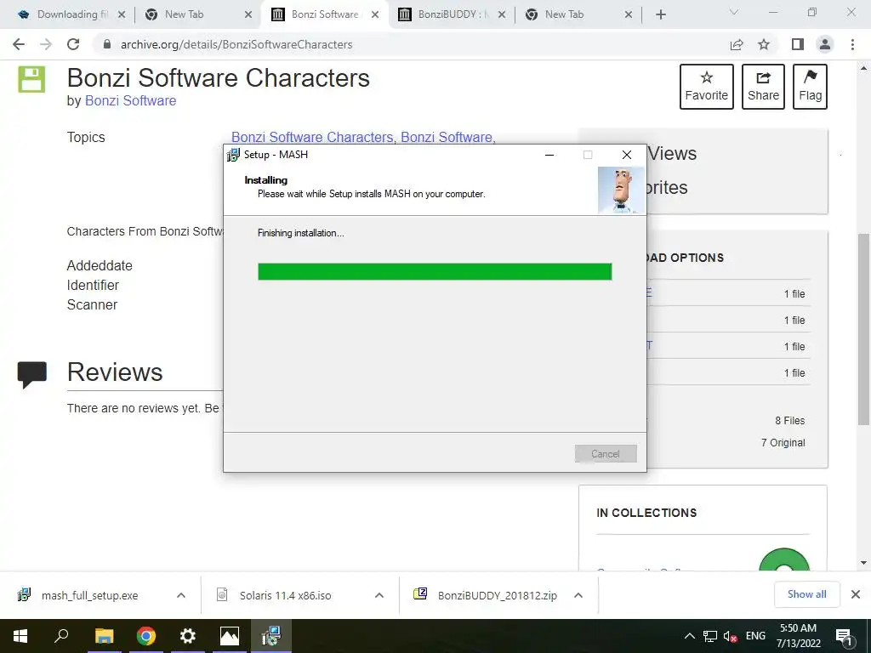
Task: Click the Bonzi Software topic link
Action: pos(447,137)
